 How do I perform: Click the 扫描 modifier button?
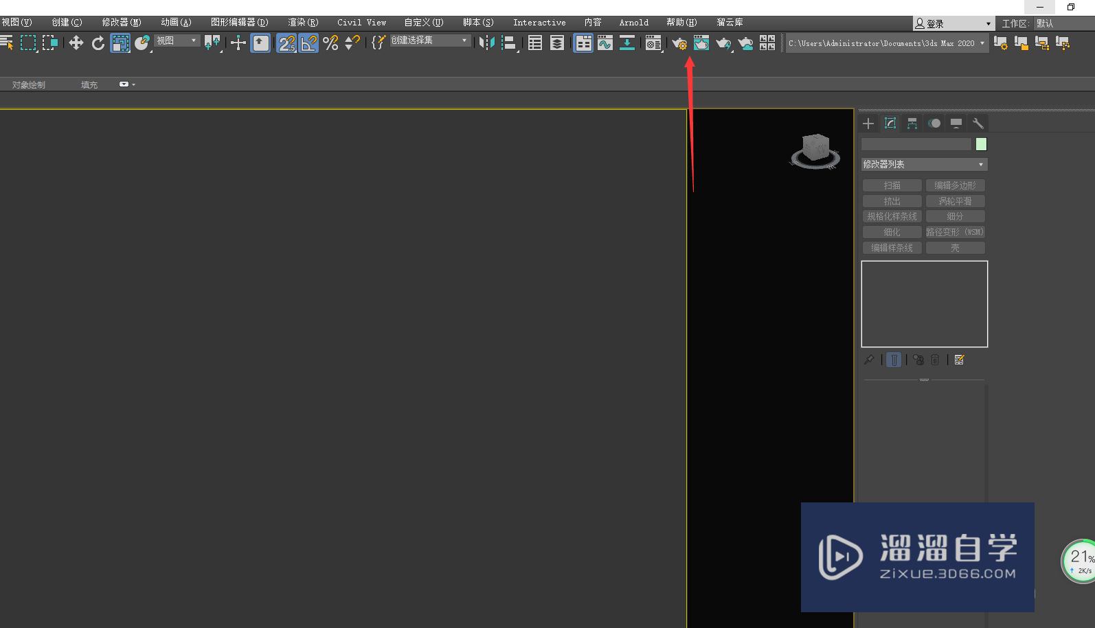pyautogui.click(x=892, y=185)
